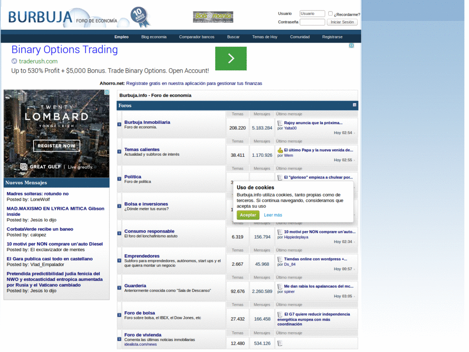Image resolution: width=469 pixels, height=352 pixels.
Task: Focus the Contraseña password field
Action: (312, 22)
